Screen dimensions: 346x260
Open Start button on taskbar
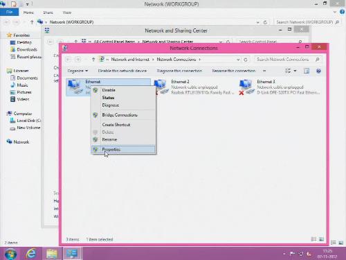[10, 254]
